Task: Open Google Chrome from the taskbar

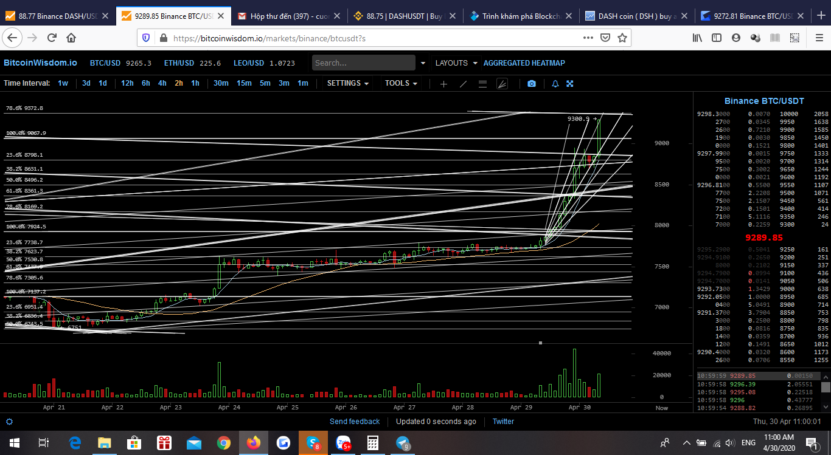Action: click(x=224, y=443)
